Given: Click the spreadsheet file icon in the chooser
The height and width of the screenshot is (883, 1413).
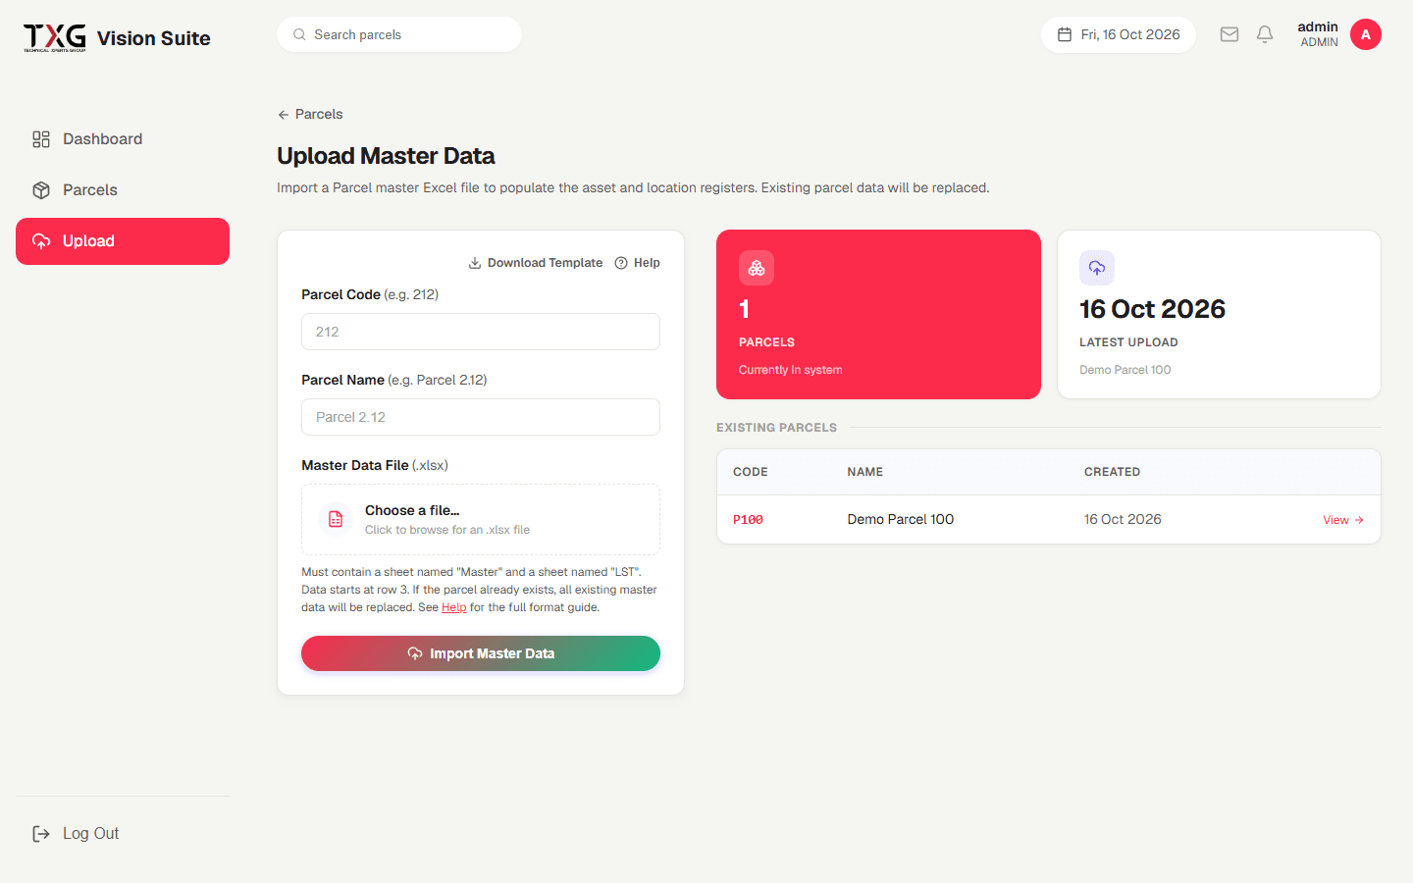Looking at the screenshot, I should pos(336,519).
